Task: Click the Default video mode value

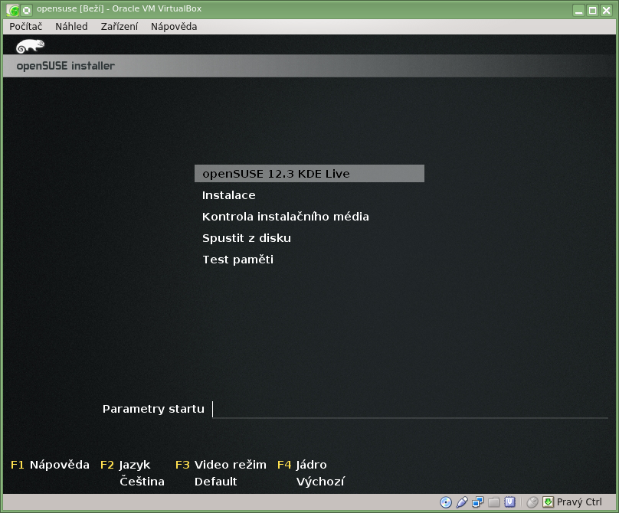Action: [215, 482]
